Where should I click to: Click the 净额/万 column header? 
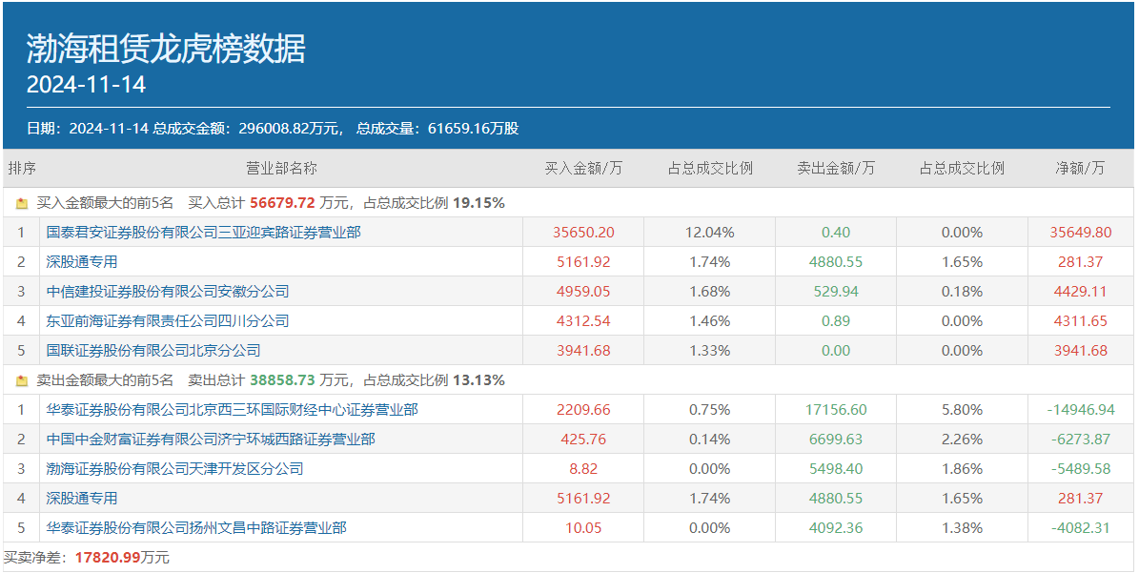pos(1081,169)
